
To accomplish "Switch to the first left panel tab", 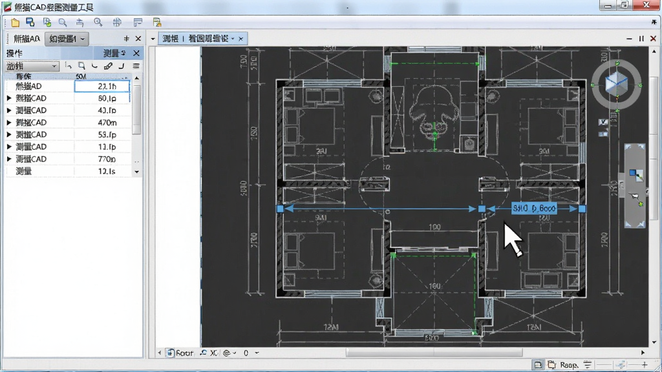I will pyautogui.click(x=26, y=39).
